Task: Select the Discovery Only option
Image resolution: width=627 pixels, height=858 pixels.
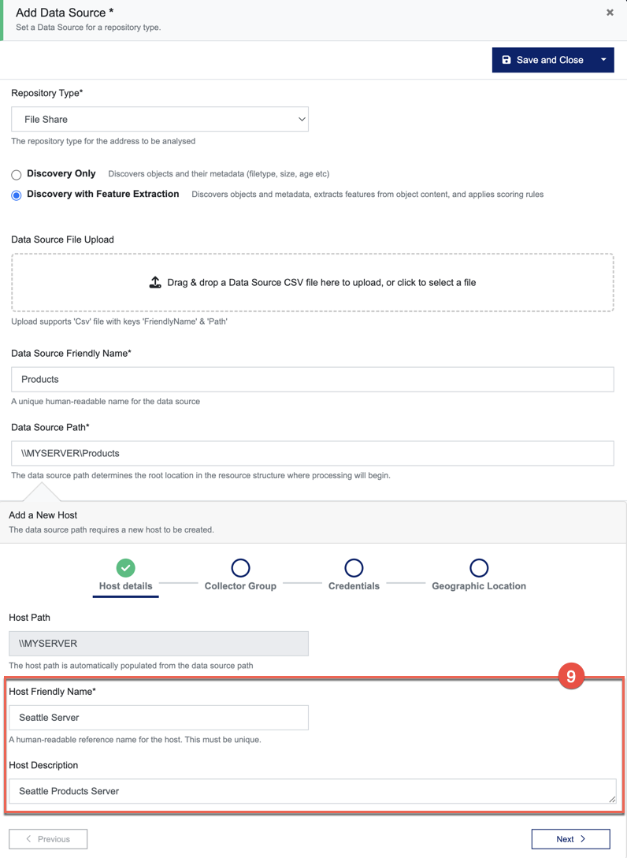Action: [14, 174]
